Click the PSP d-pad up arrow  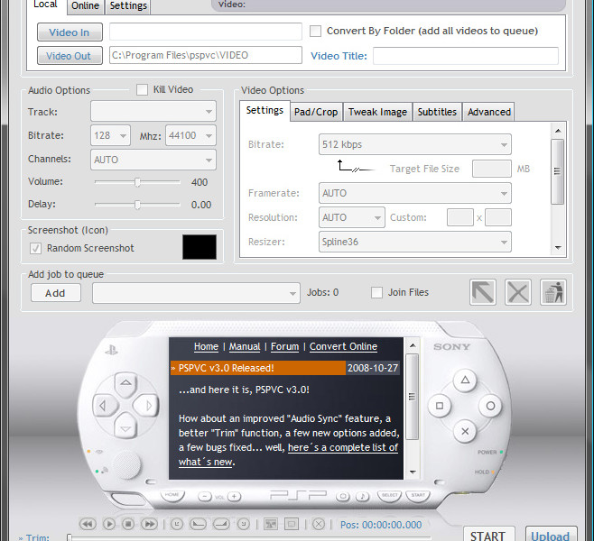point(125,383)
